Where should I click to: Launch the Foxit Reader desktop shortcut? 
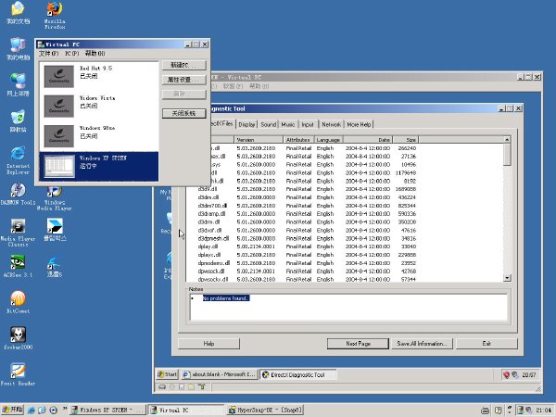point(19,374)
